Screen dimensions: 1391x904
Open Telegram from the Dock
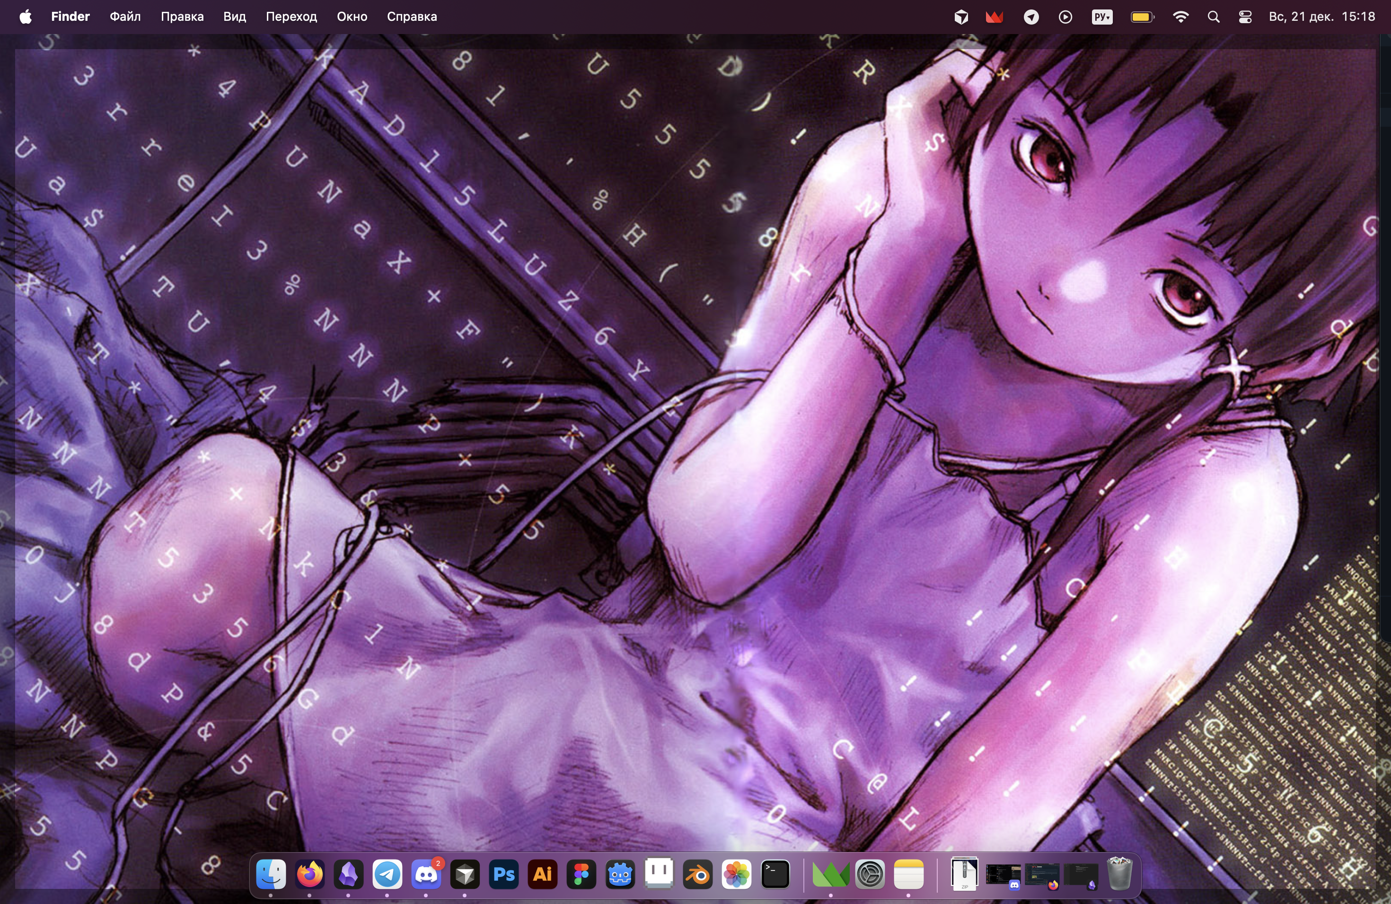[387, 874]
